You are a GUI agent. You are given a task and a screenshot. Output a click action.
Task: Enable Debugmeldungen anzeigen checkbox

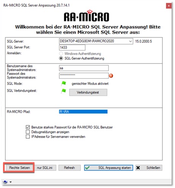click(x=28, y=132)
